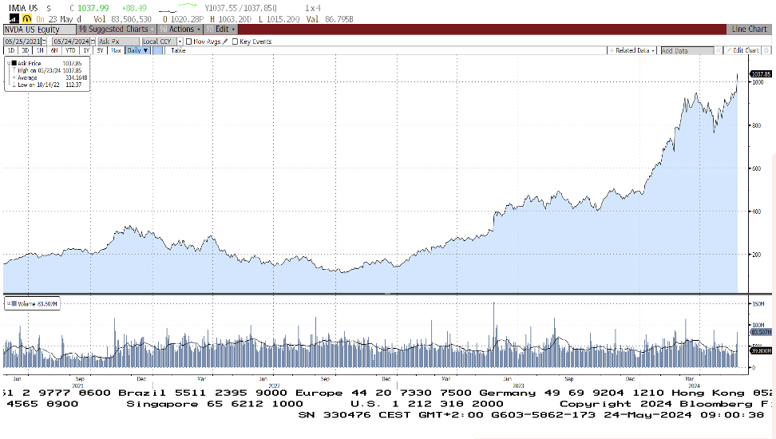
Task: Open calendar for end date 05/24/2024
Action: [92, 42]
